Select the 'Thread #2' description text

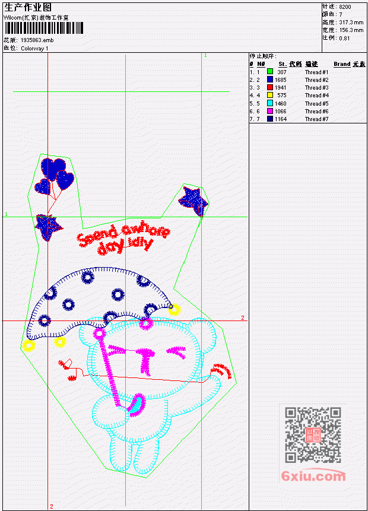point(316,80)
